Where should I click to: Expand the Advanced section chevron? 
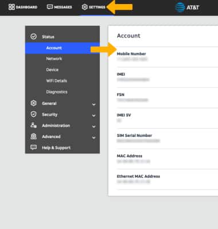click(x=94, y=137)
